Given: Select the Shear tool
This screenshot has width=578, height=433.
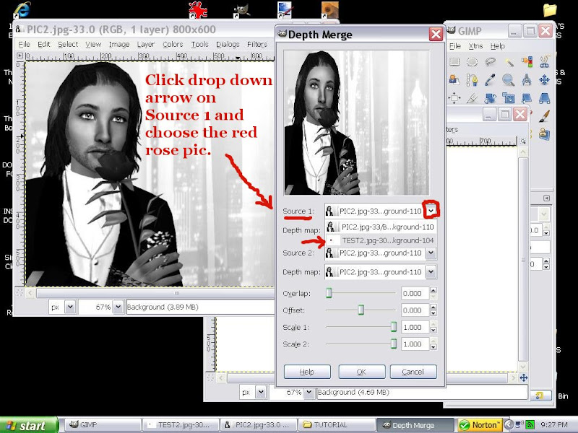Looking at the screenshot, I should [x=527, y=98].
